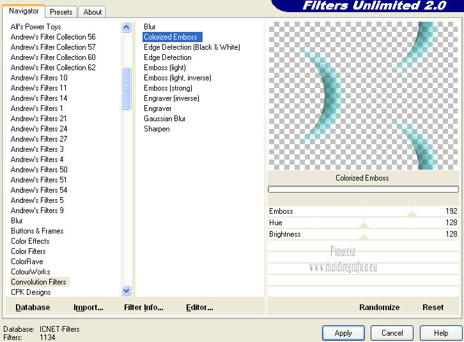
Task: Select Andrew's Filters 3
Action: (x=37, y=149)
